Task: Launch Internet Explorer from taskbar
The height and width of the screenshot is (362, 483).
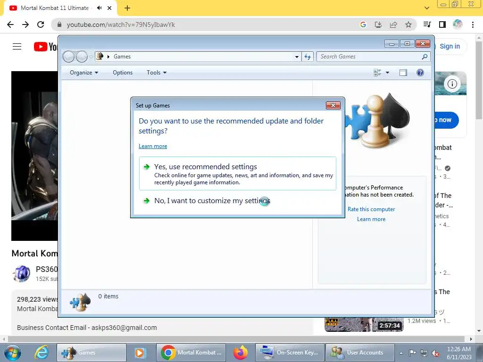Action: tap(42, 353)
